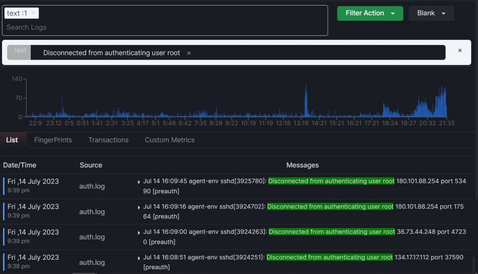Viewport: 478px width, 274px height.
Task: Open the Filter Action dropdown
Action: 370,13
